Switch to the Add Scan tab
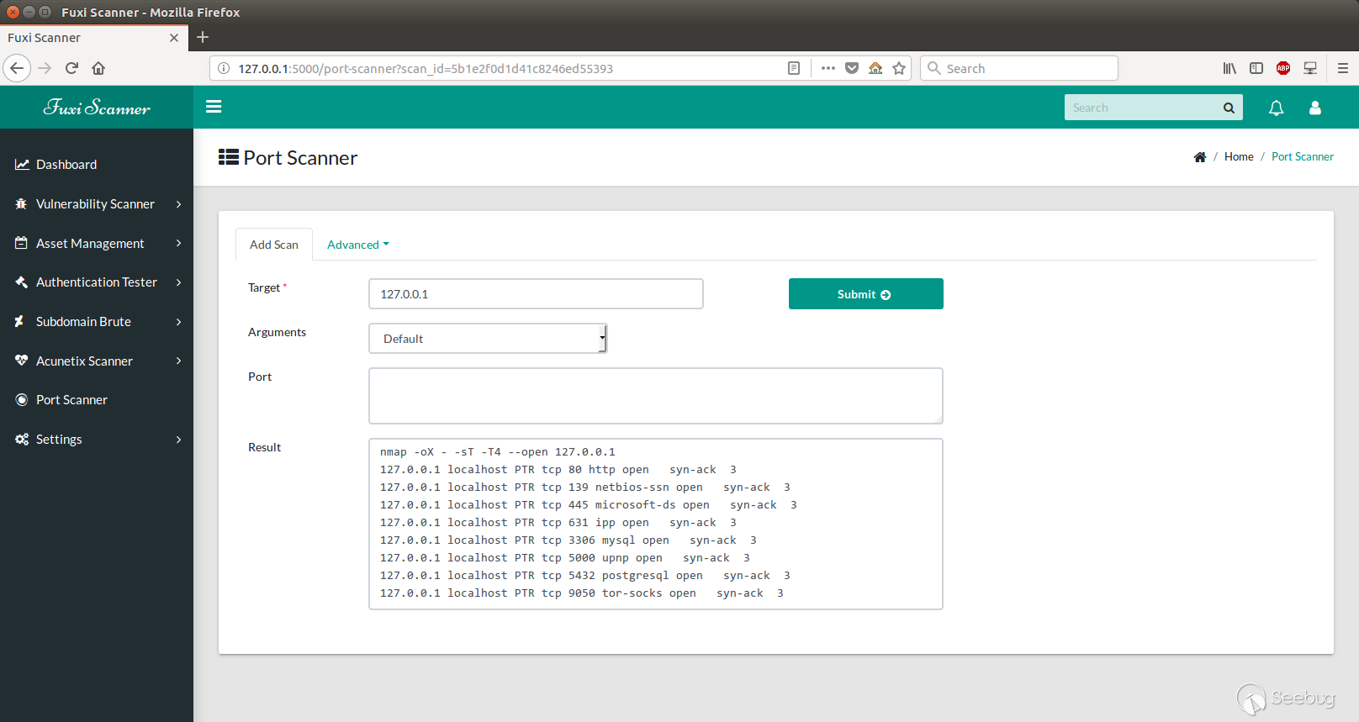 [x=274, y=245]
